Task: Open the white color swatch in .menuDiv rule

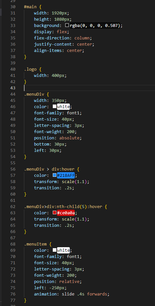Action: [x=54, y=106]
